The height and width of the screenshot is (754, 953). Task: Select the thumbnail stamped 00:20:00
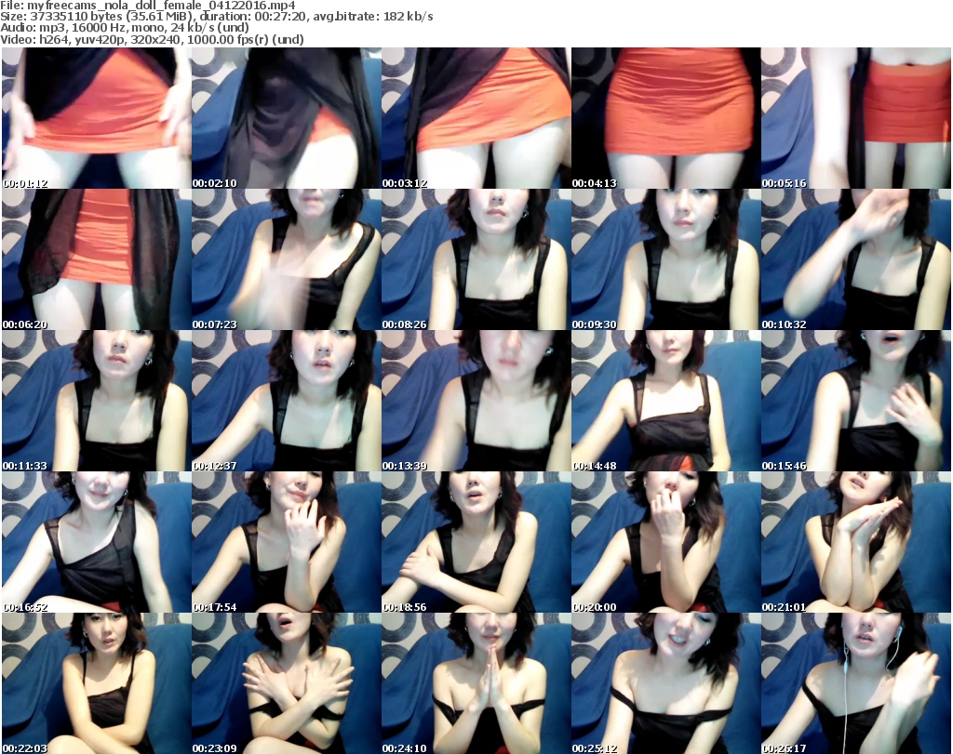tap(665, 542)
